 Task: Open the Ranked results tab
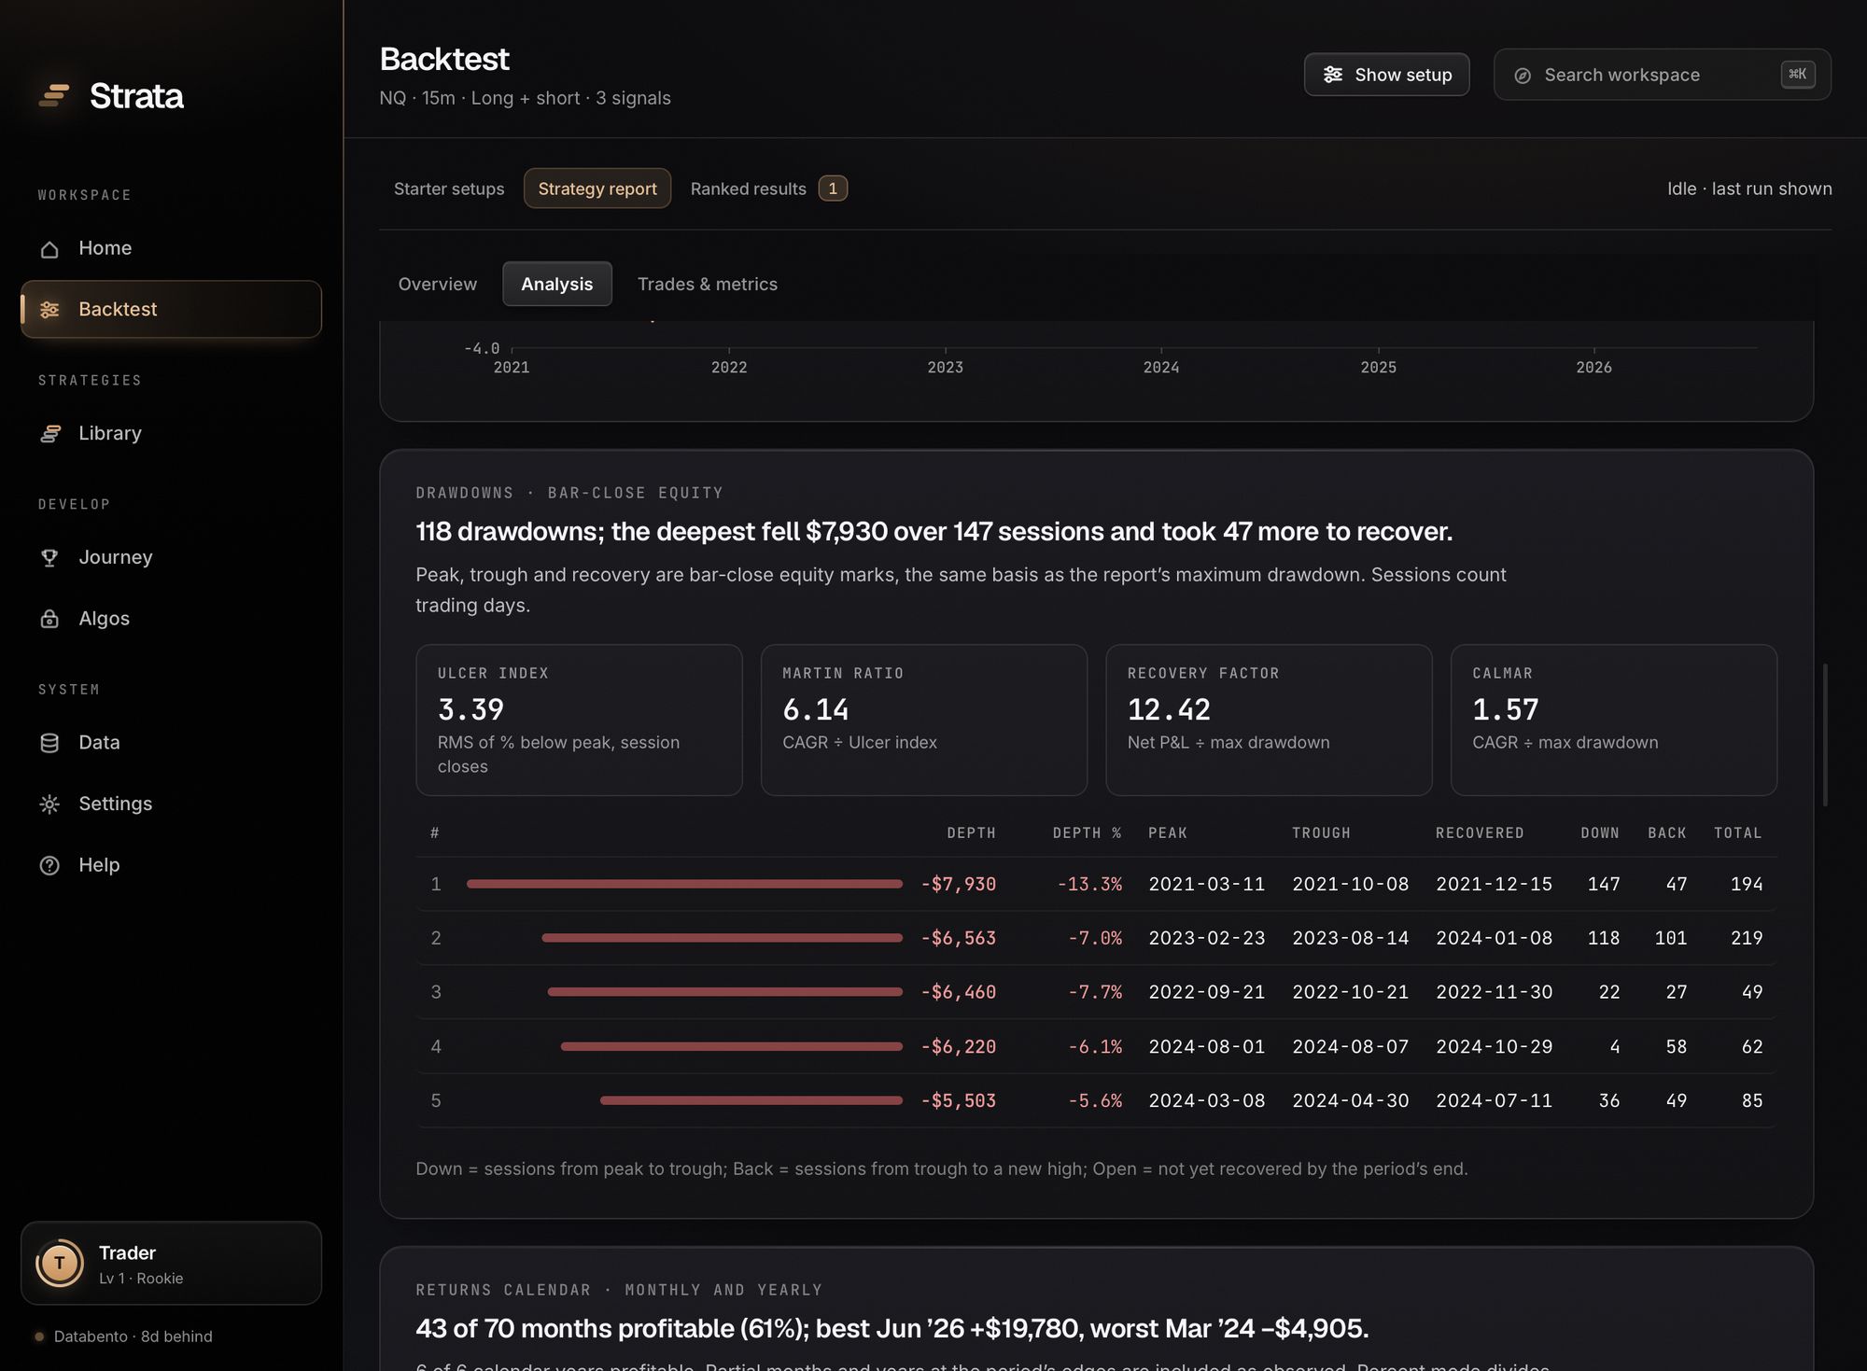pos(768,189)
